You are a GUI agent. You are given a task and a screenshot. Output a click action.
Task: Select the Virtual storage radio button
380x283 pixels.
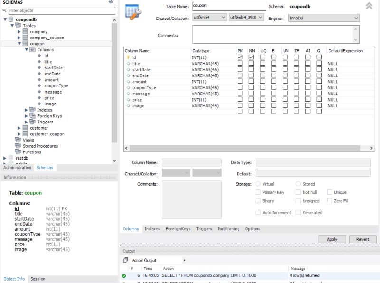[258, 184]
